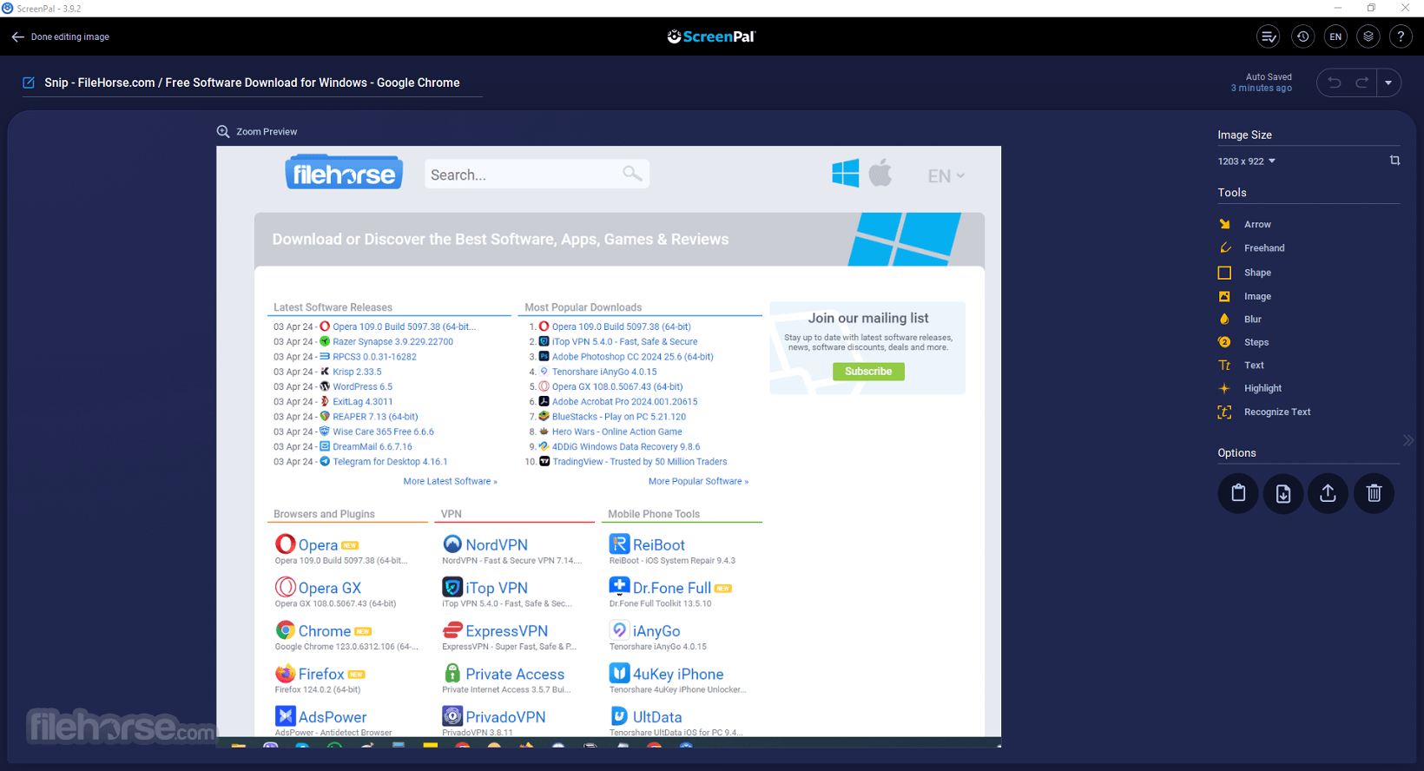Image resolution: width=1424 pixels, height=771 pixels.
Task: Open the EN language selector in the ScreenPal header
Action: (1335, 36)
